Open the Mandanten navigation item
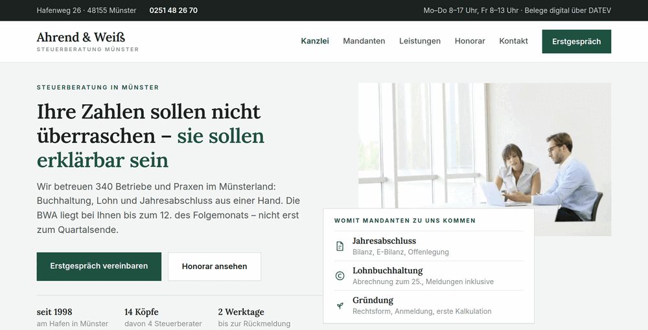This screenshot has width=648, height=330. coord(364,41)
